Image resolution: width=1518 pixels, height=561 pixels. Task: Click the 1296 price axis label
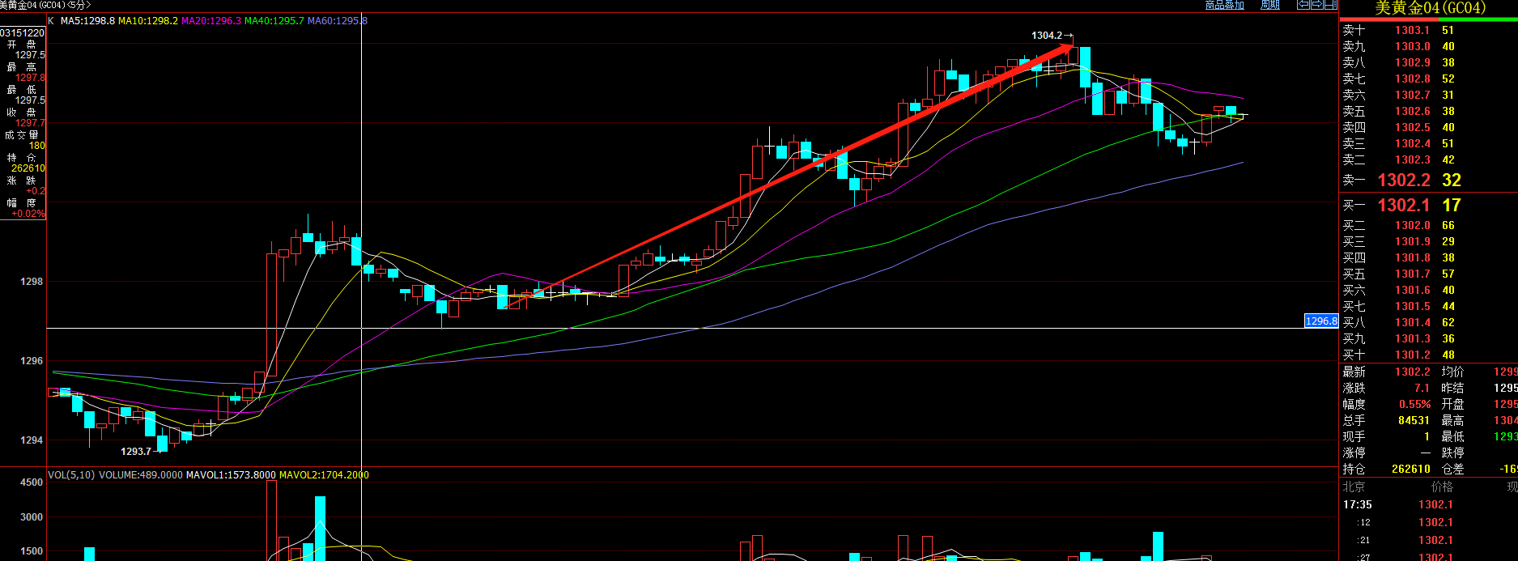(x=32, y=361)
